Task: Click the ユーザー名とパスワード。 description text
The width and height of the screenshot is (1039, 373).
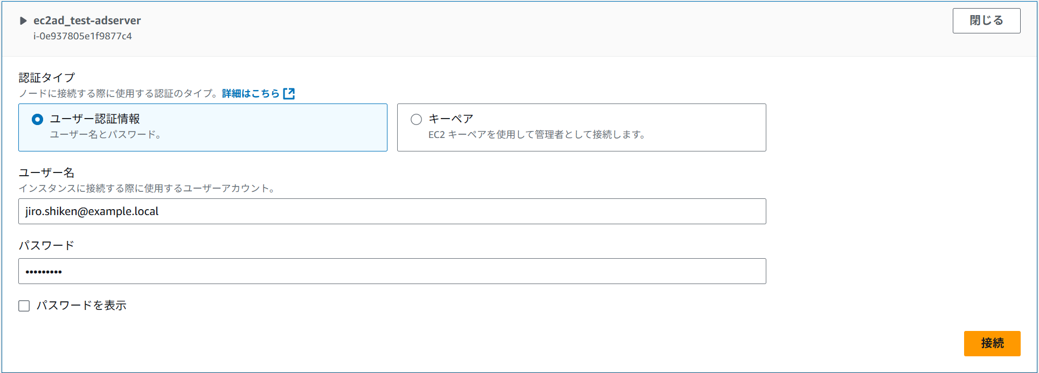Action: pyautogui.click(x=106, y=135)
